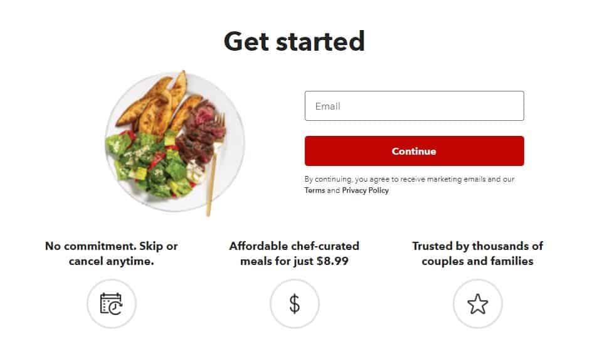Focus the Email input field

[414, 106]
